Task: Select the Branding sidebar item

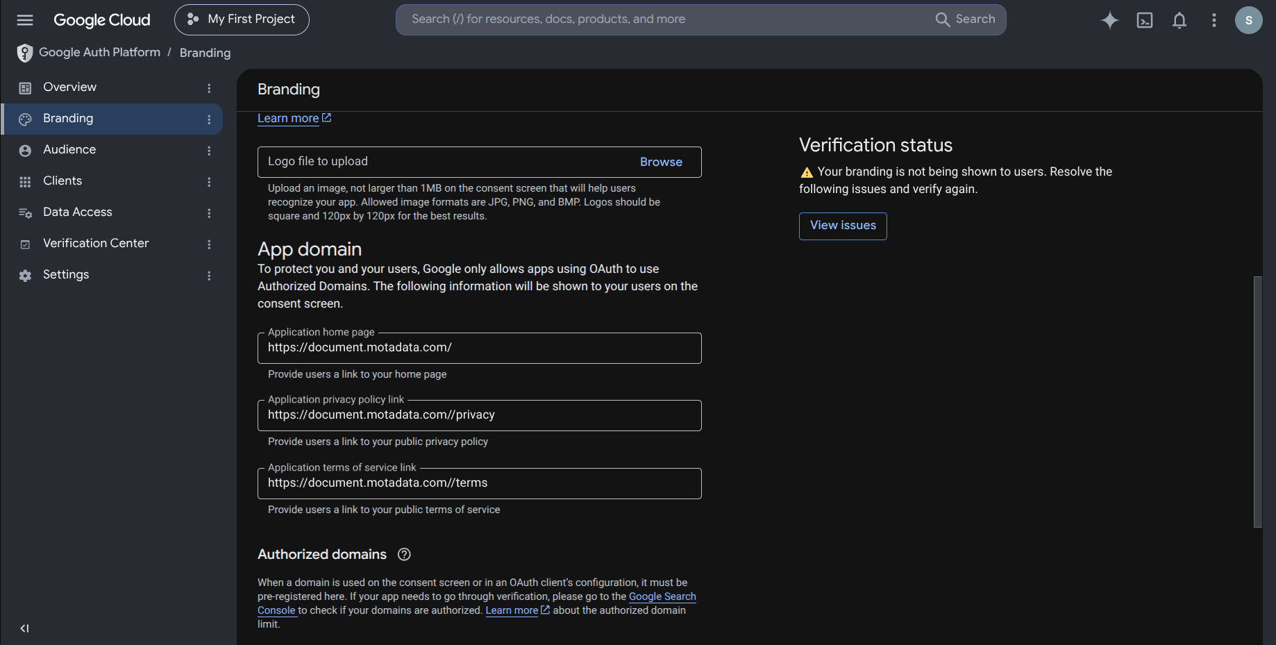Action: pyautogui.click(x=112, y=119)
